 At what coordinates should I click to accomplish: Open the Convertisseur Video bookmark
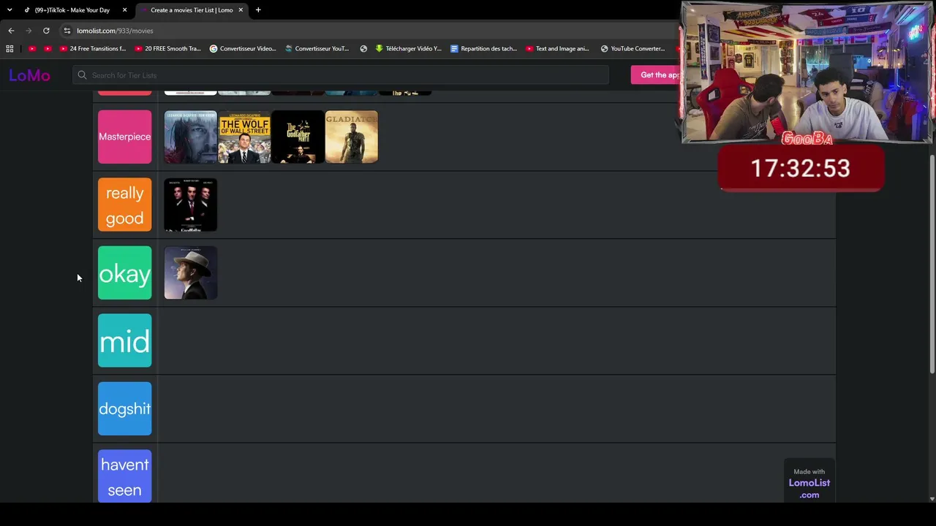[243, 49]
